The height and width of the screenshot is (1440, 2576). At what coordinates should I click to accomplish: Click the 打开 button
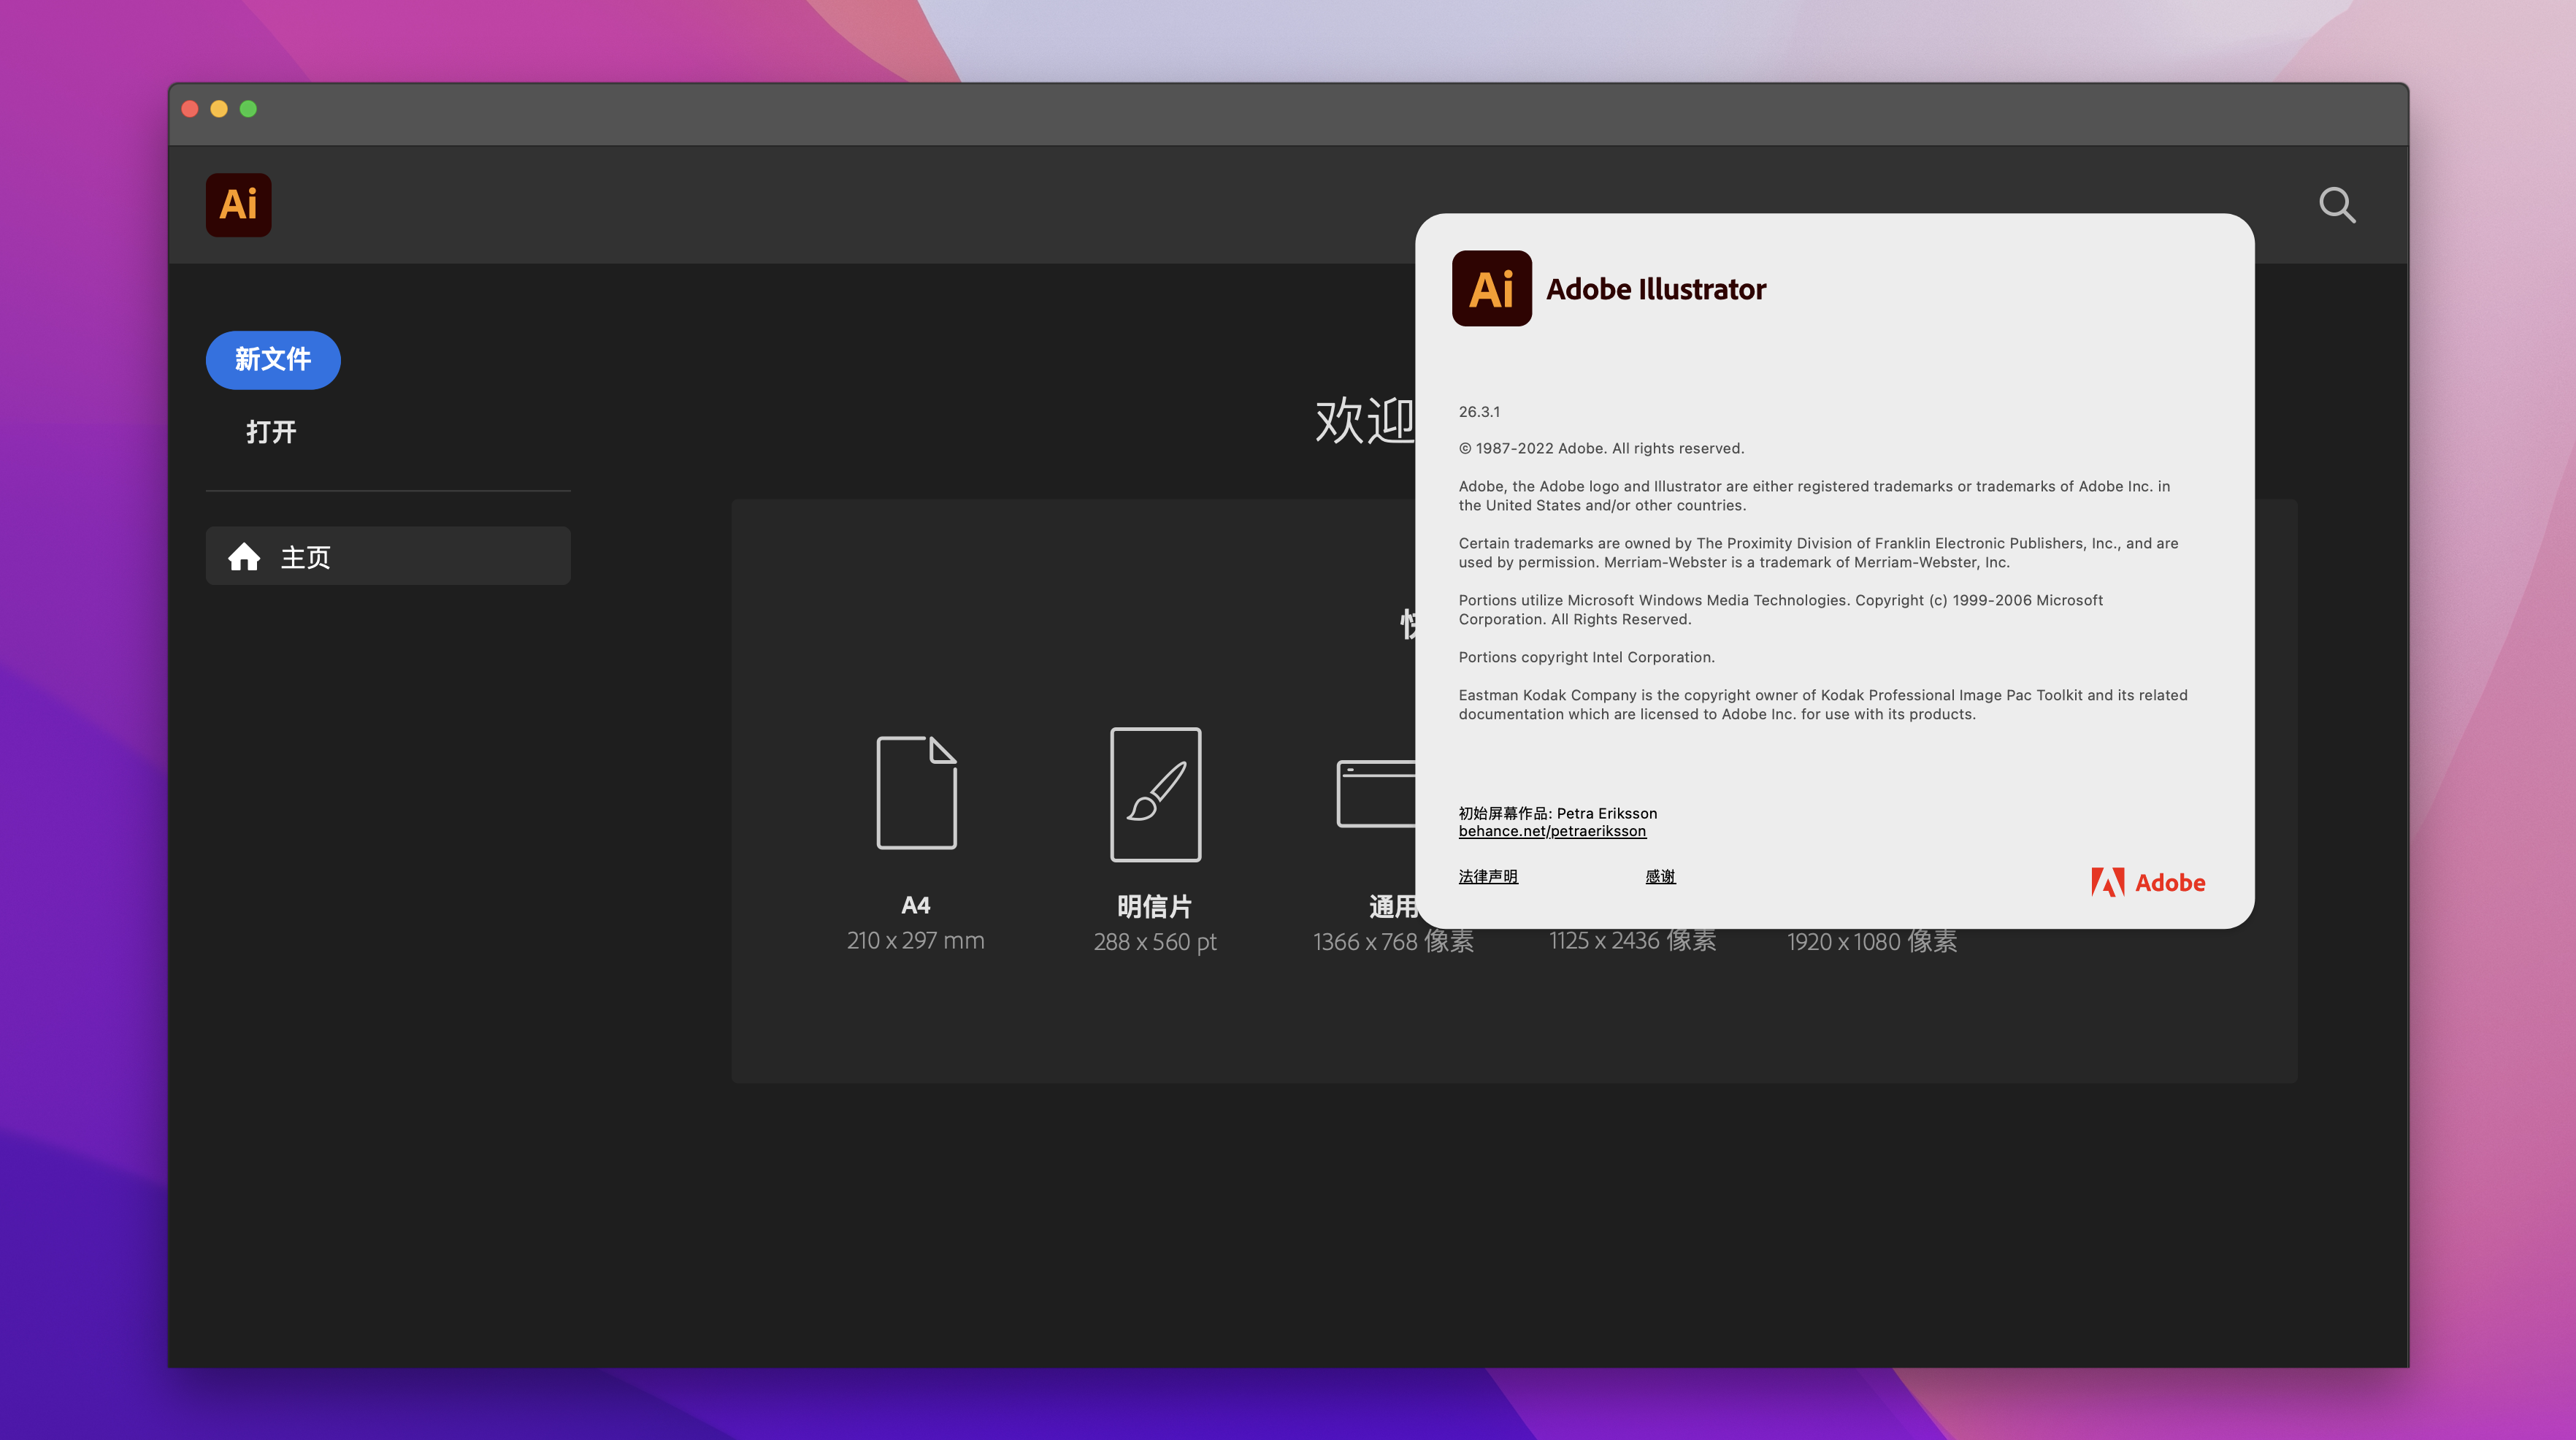(x=271, y=432)
